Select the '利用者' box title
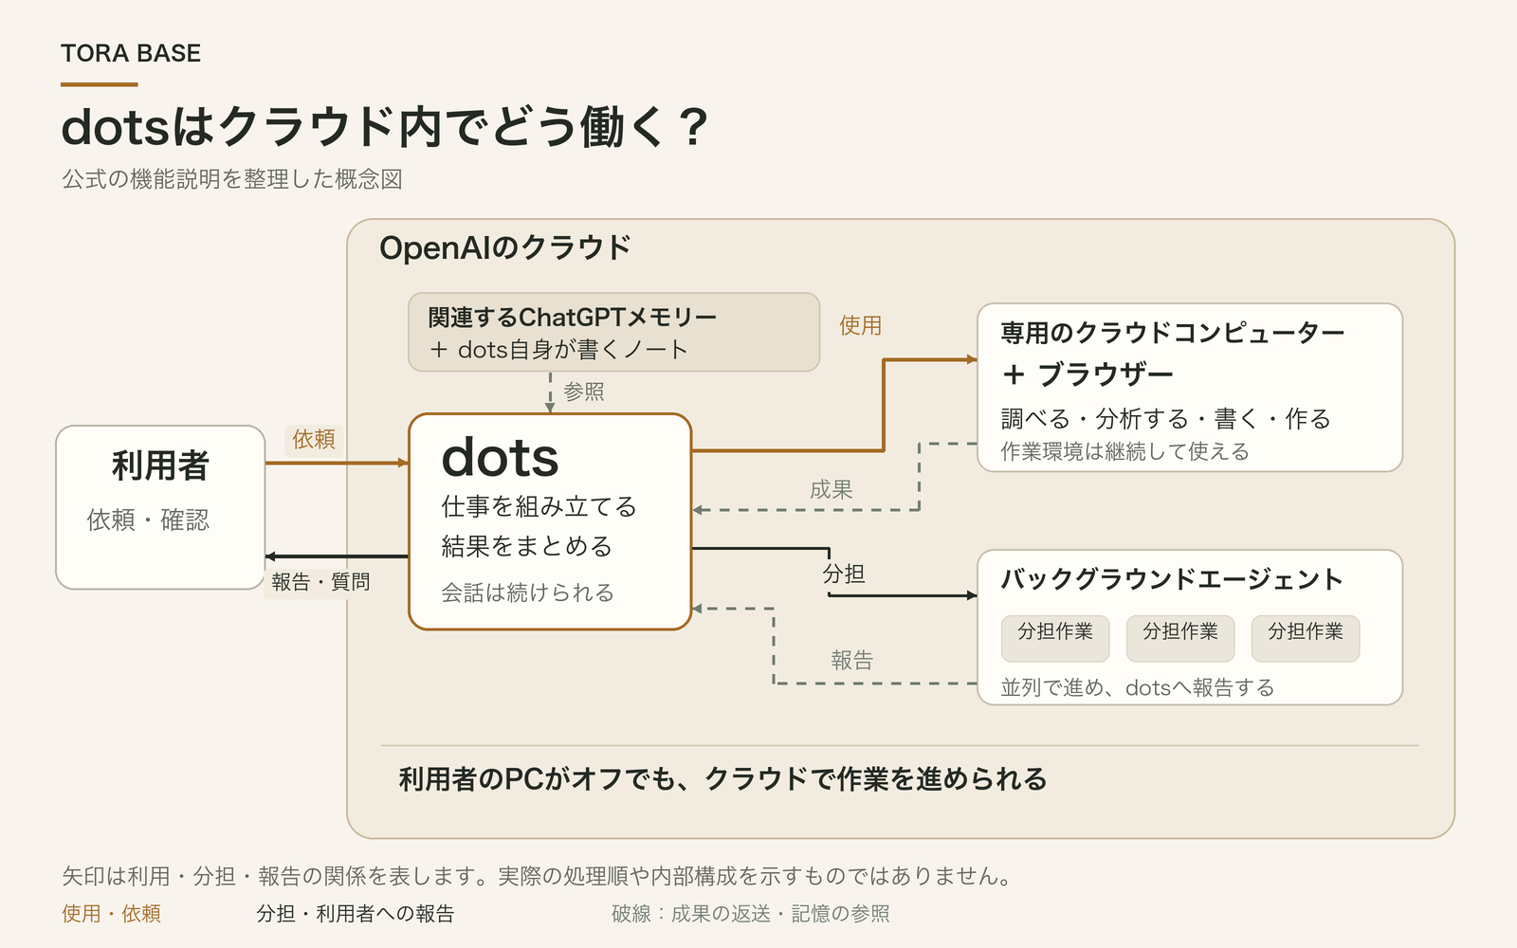 [x=160, y=465]
